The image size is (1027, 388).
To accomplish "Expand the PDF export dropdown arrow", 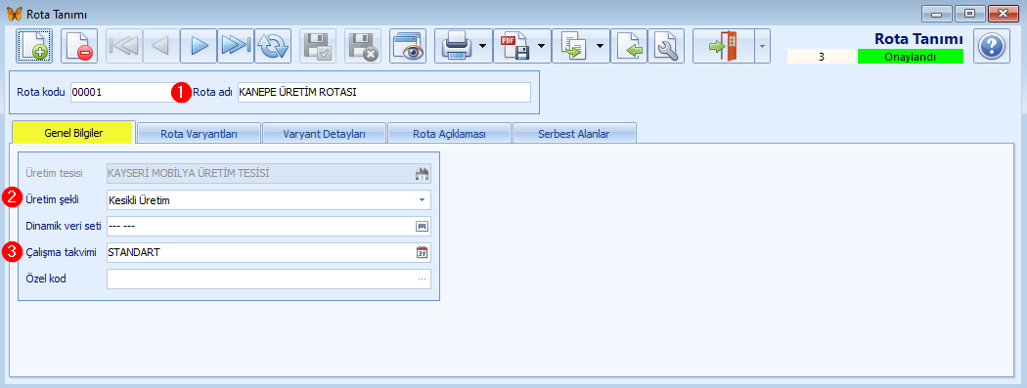I will [x=542, y=46].
